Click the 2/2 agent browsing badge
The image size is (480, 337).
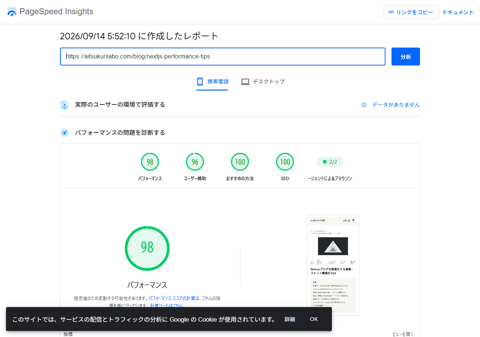pyautogui.click(x=330, y=162)
